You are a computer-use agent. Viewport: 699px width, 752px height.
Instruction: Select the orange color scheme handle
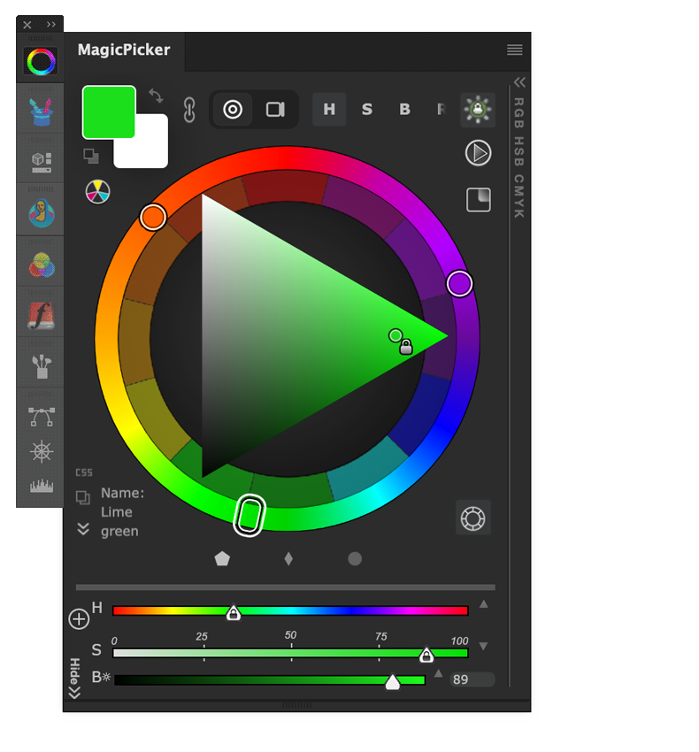pos(153,217)
